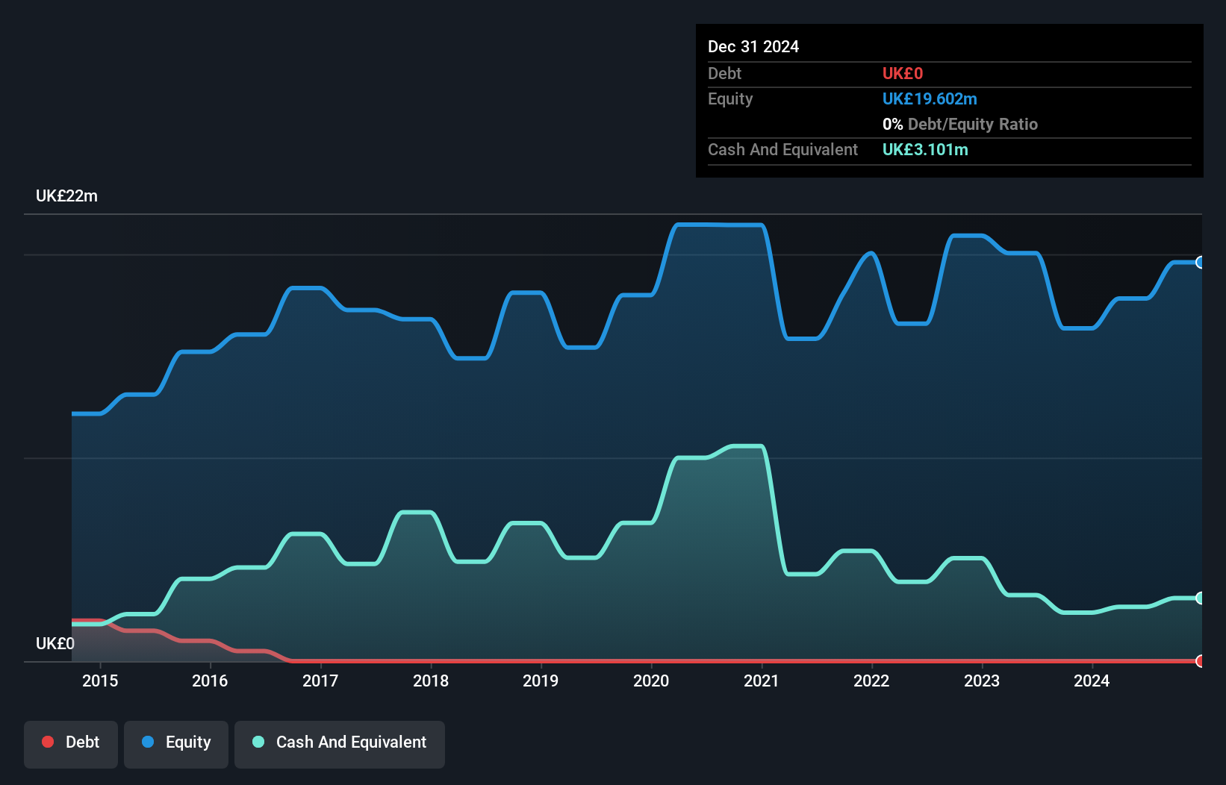The height and width of the screenshot is (785, 1226).
Task: Click the 2018 x-axis label
Action: click(431, 681)
